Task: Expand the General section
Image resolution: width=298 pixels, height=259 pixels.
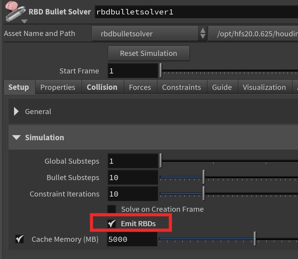Action: [16, 111]
